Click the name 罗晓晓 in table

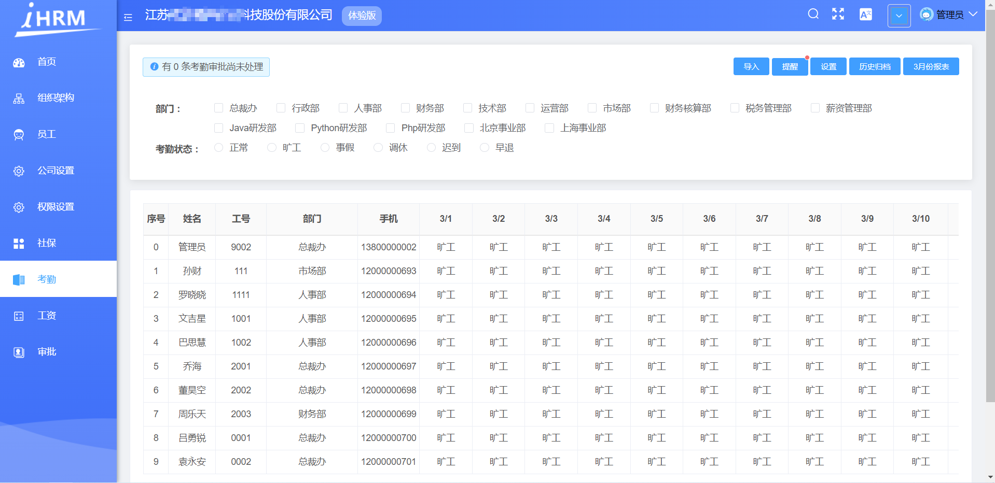[192, 295]
